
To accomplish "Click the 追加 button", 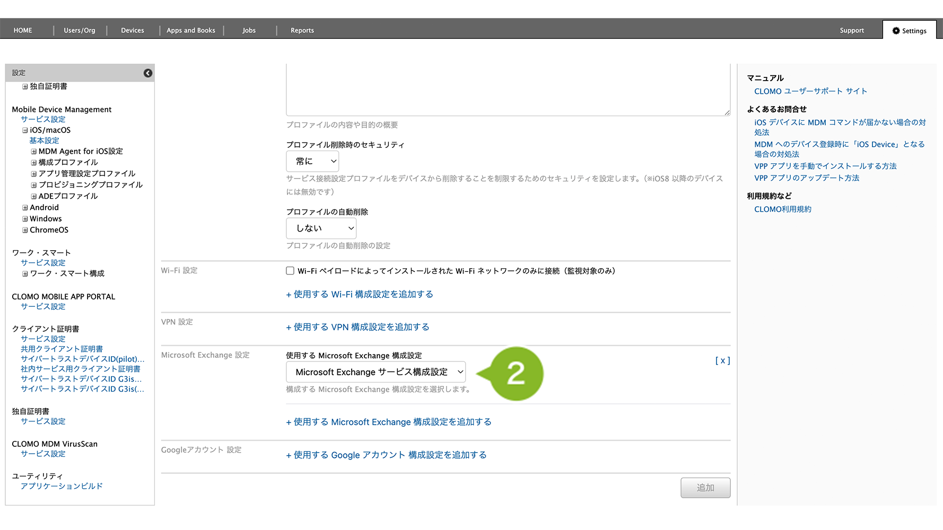I will click(x=705, y=488).
